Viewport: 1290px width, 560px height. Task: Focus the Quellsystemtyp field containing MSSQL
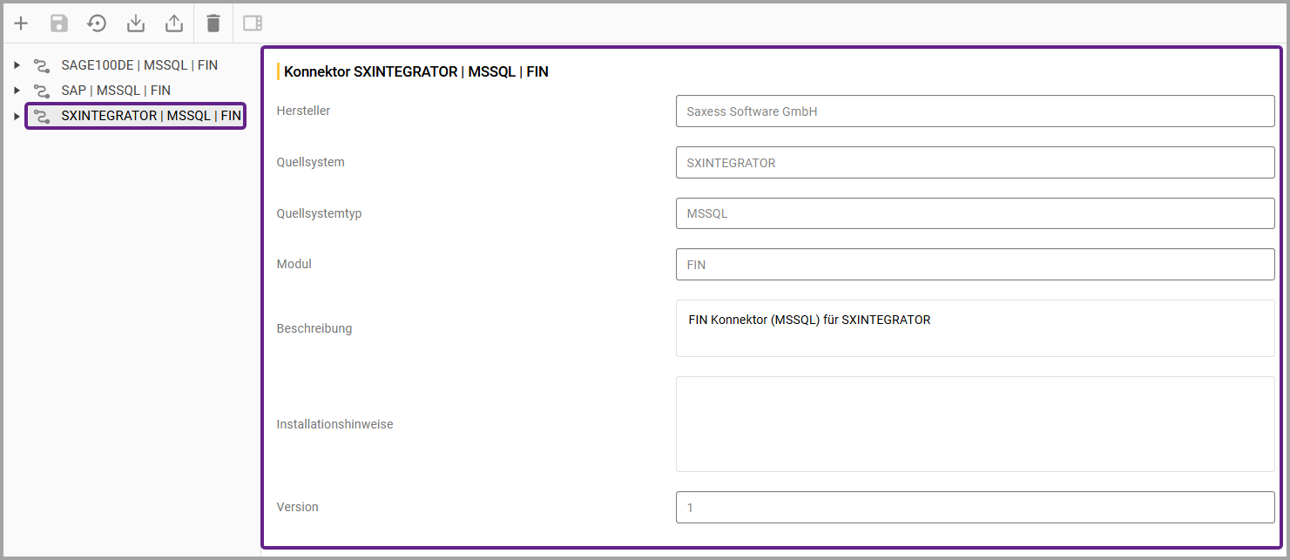975,213
